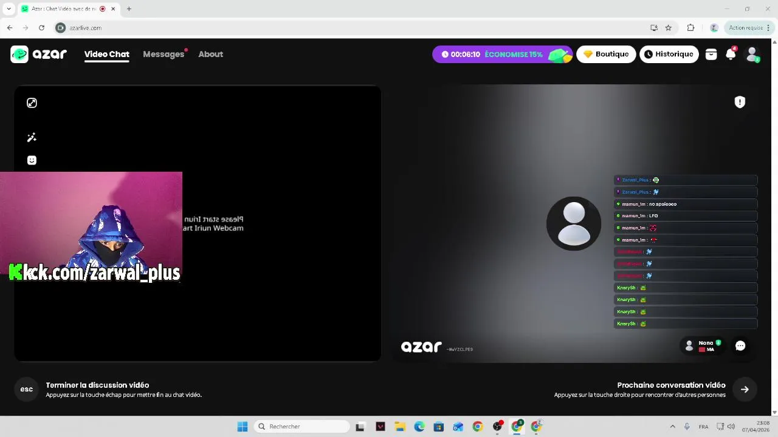Close the Azar browser tab
The image size is (778, 437).
pyautogui.click(x=113, y=9)
